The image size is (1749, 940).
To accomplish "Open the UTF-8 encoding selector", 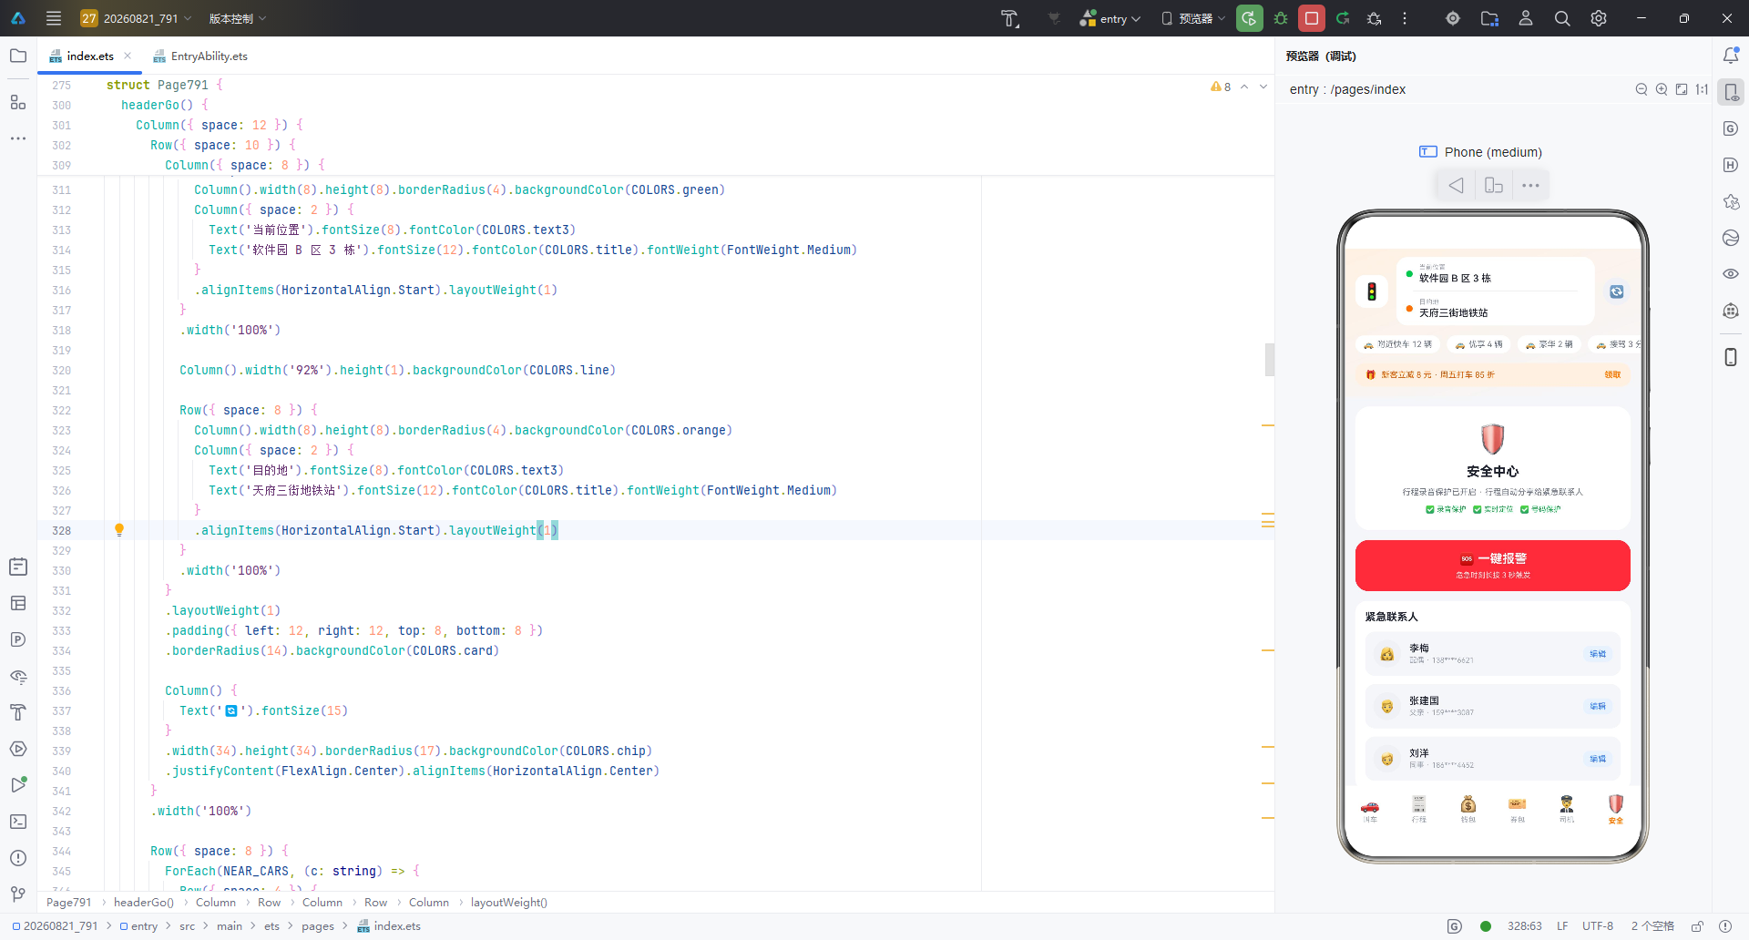I will [x=1598, y=926].
